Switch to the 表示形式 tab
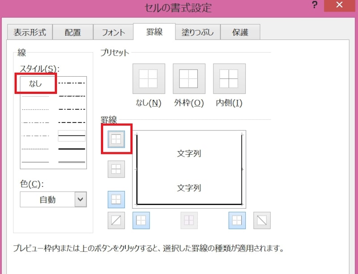This screenshot has width=358, height=274. click(x=30, y=32)
